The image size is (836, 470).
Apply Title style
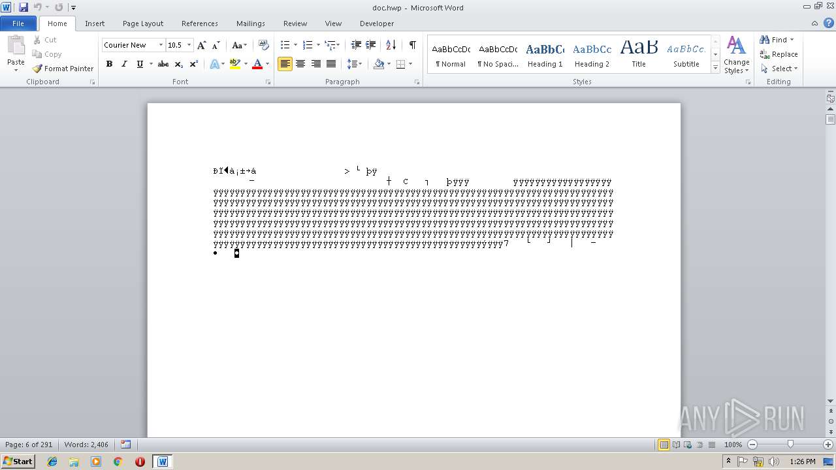639,55
